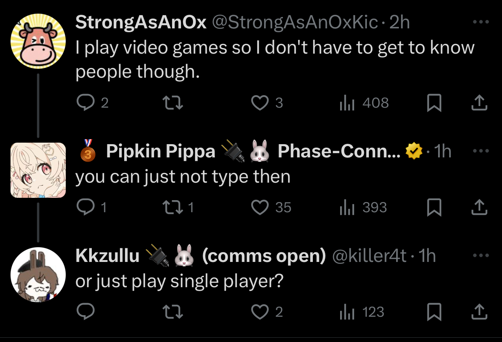Share StrongAsAnOx's tweet
The image size is (502, 342).
[x=479, y=103]
